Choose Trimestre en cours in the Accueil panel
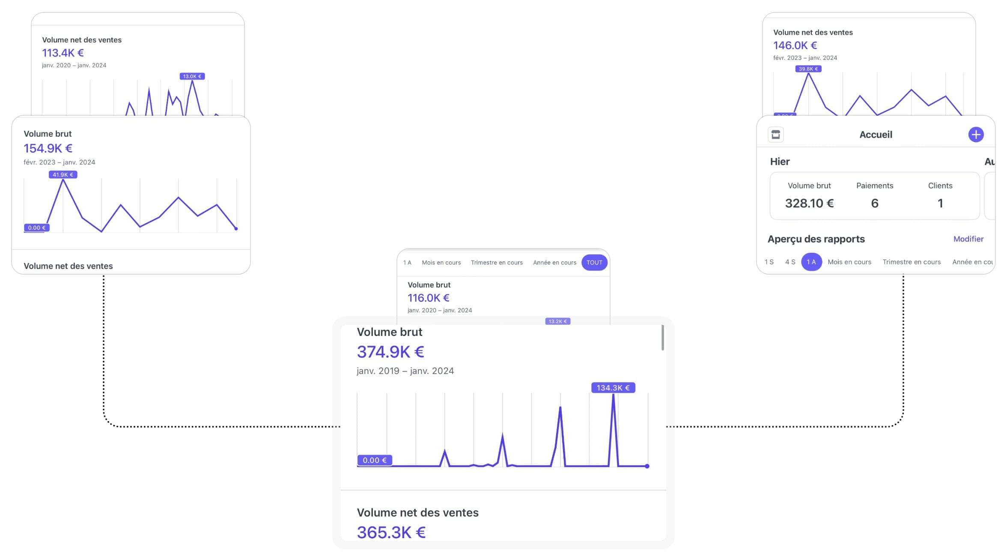1007x557 pixels. coord(911,262)
